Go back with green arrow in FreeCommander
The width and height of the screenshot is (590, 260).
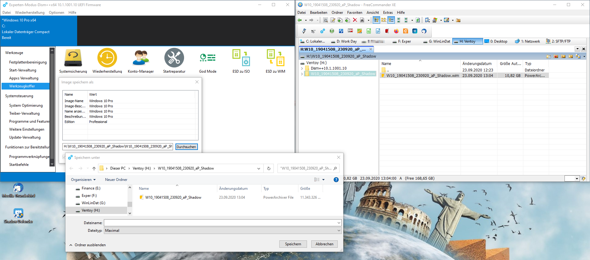[x=300, y=20]
